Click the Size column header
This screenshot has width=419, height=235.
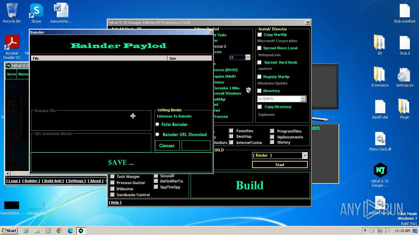pyautogui.click(x=190, y=58)
